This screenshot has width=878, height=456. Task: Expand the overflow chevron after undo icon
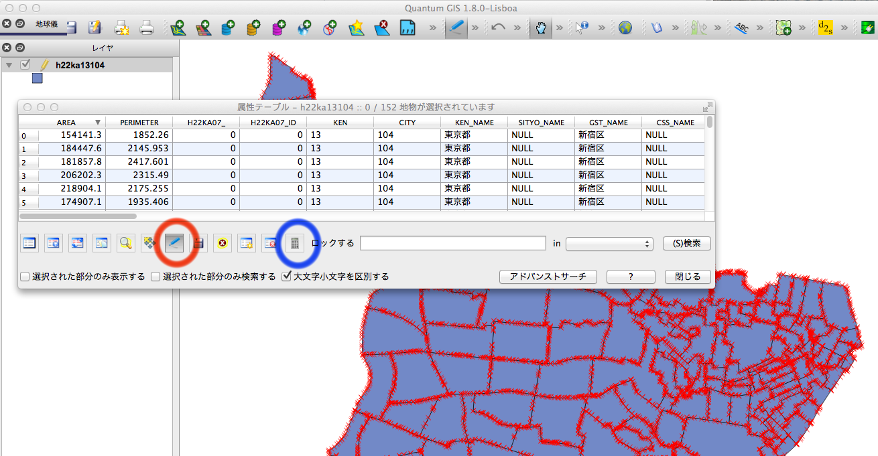(x=517, y=28)
